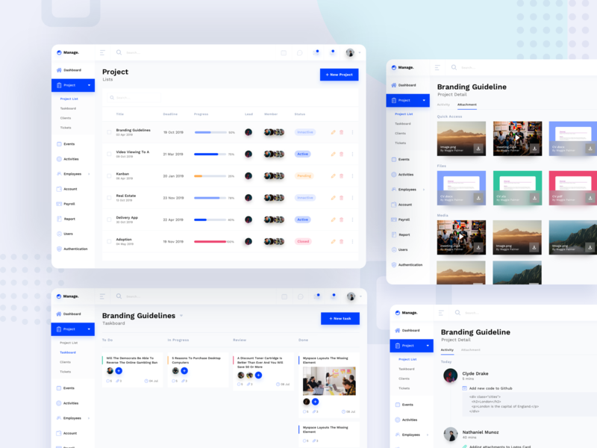Viewport: 597px width, 448px height.
Task: Open Clients in the Project list window sidebar
Action: pyautogui.click(x=66, y=118)
